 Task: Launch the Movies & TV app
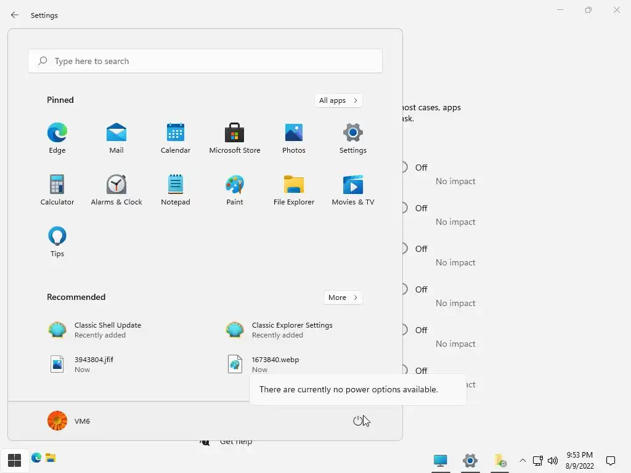[353, 190]
